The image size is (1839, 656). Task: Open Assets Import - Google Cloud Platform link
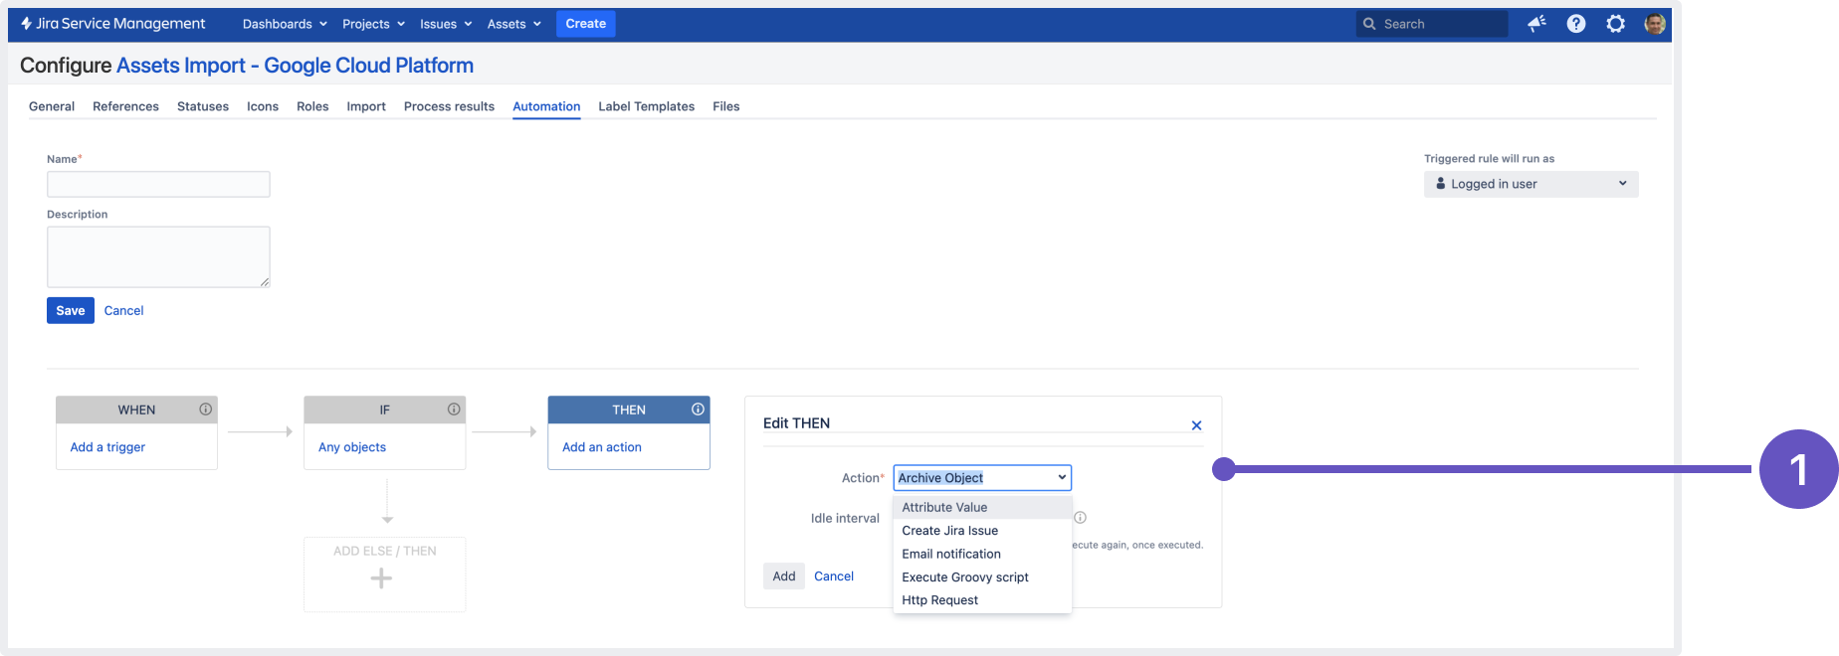[x=295, y=66]
